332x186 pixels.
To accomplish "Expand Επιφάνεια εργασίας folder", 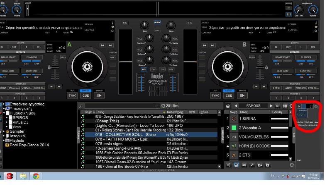I will click(4, 104).
